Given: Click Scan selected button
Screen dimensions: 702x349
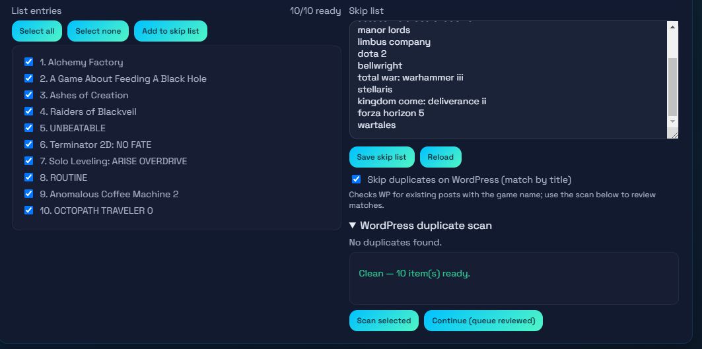Looking at the screenshot, I should click(x=383, y=321).
